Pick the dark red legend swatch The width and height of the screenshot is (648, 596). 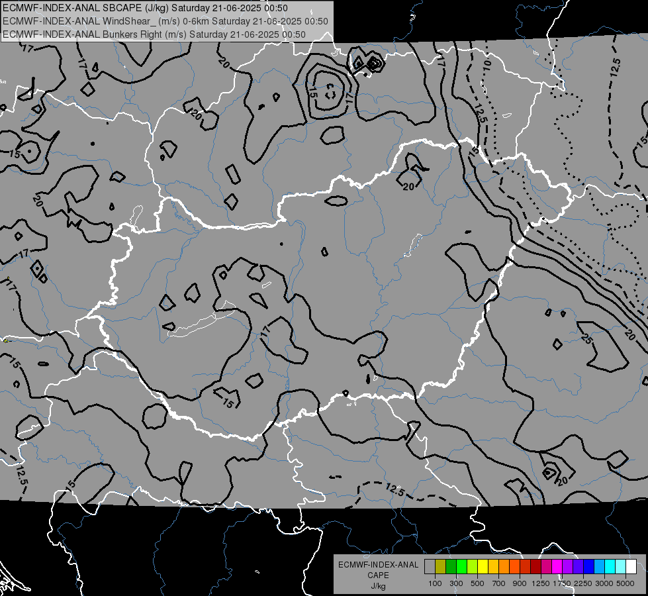pyautogui.click(x=535, y=566)
